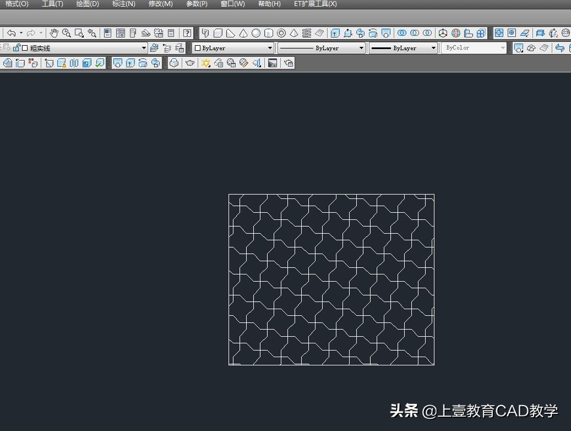The image size is (571, 431).
Task: Open the 修改(M) menu
Action: coord(161,4)
